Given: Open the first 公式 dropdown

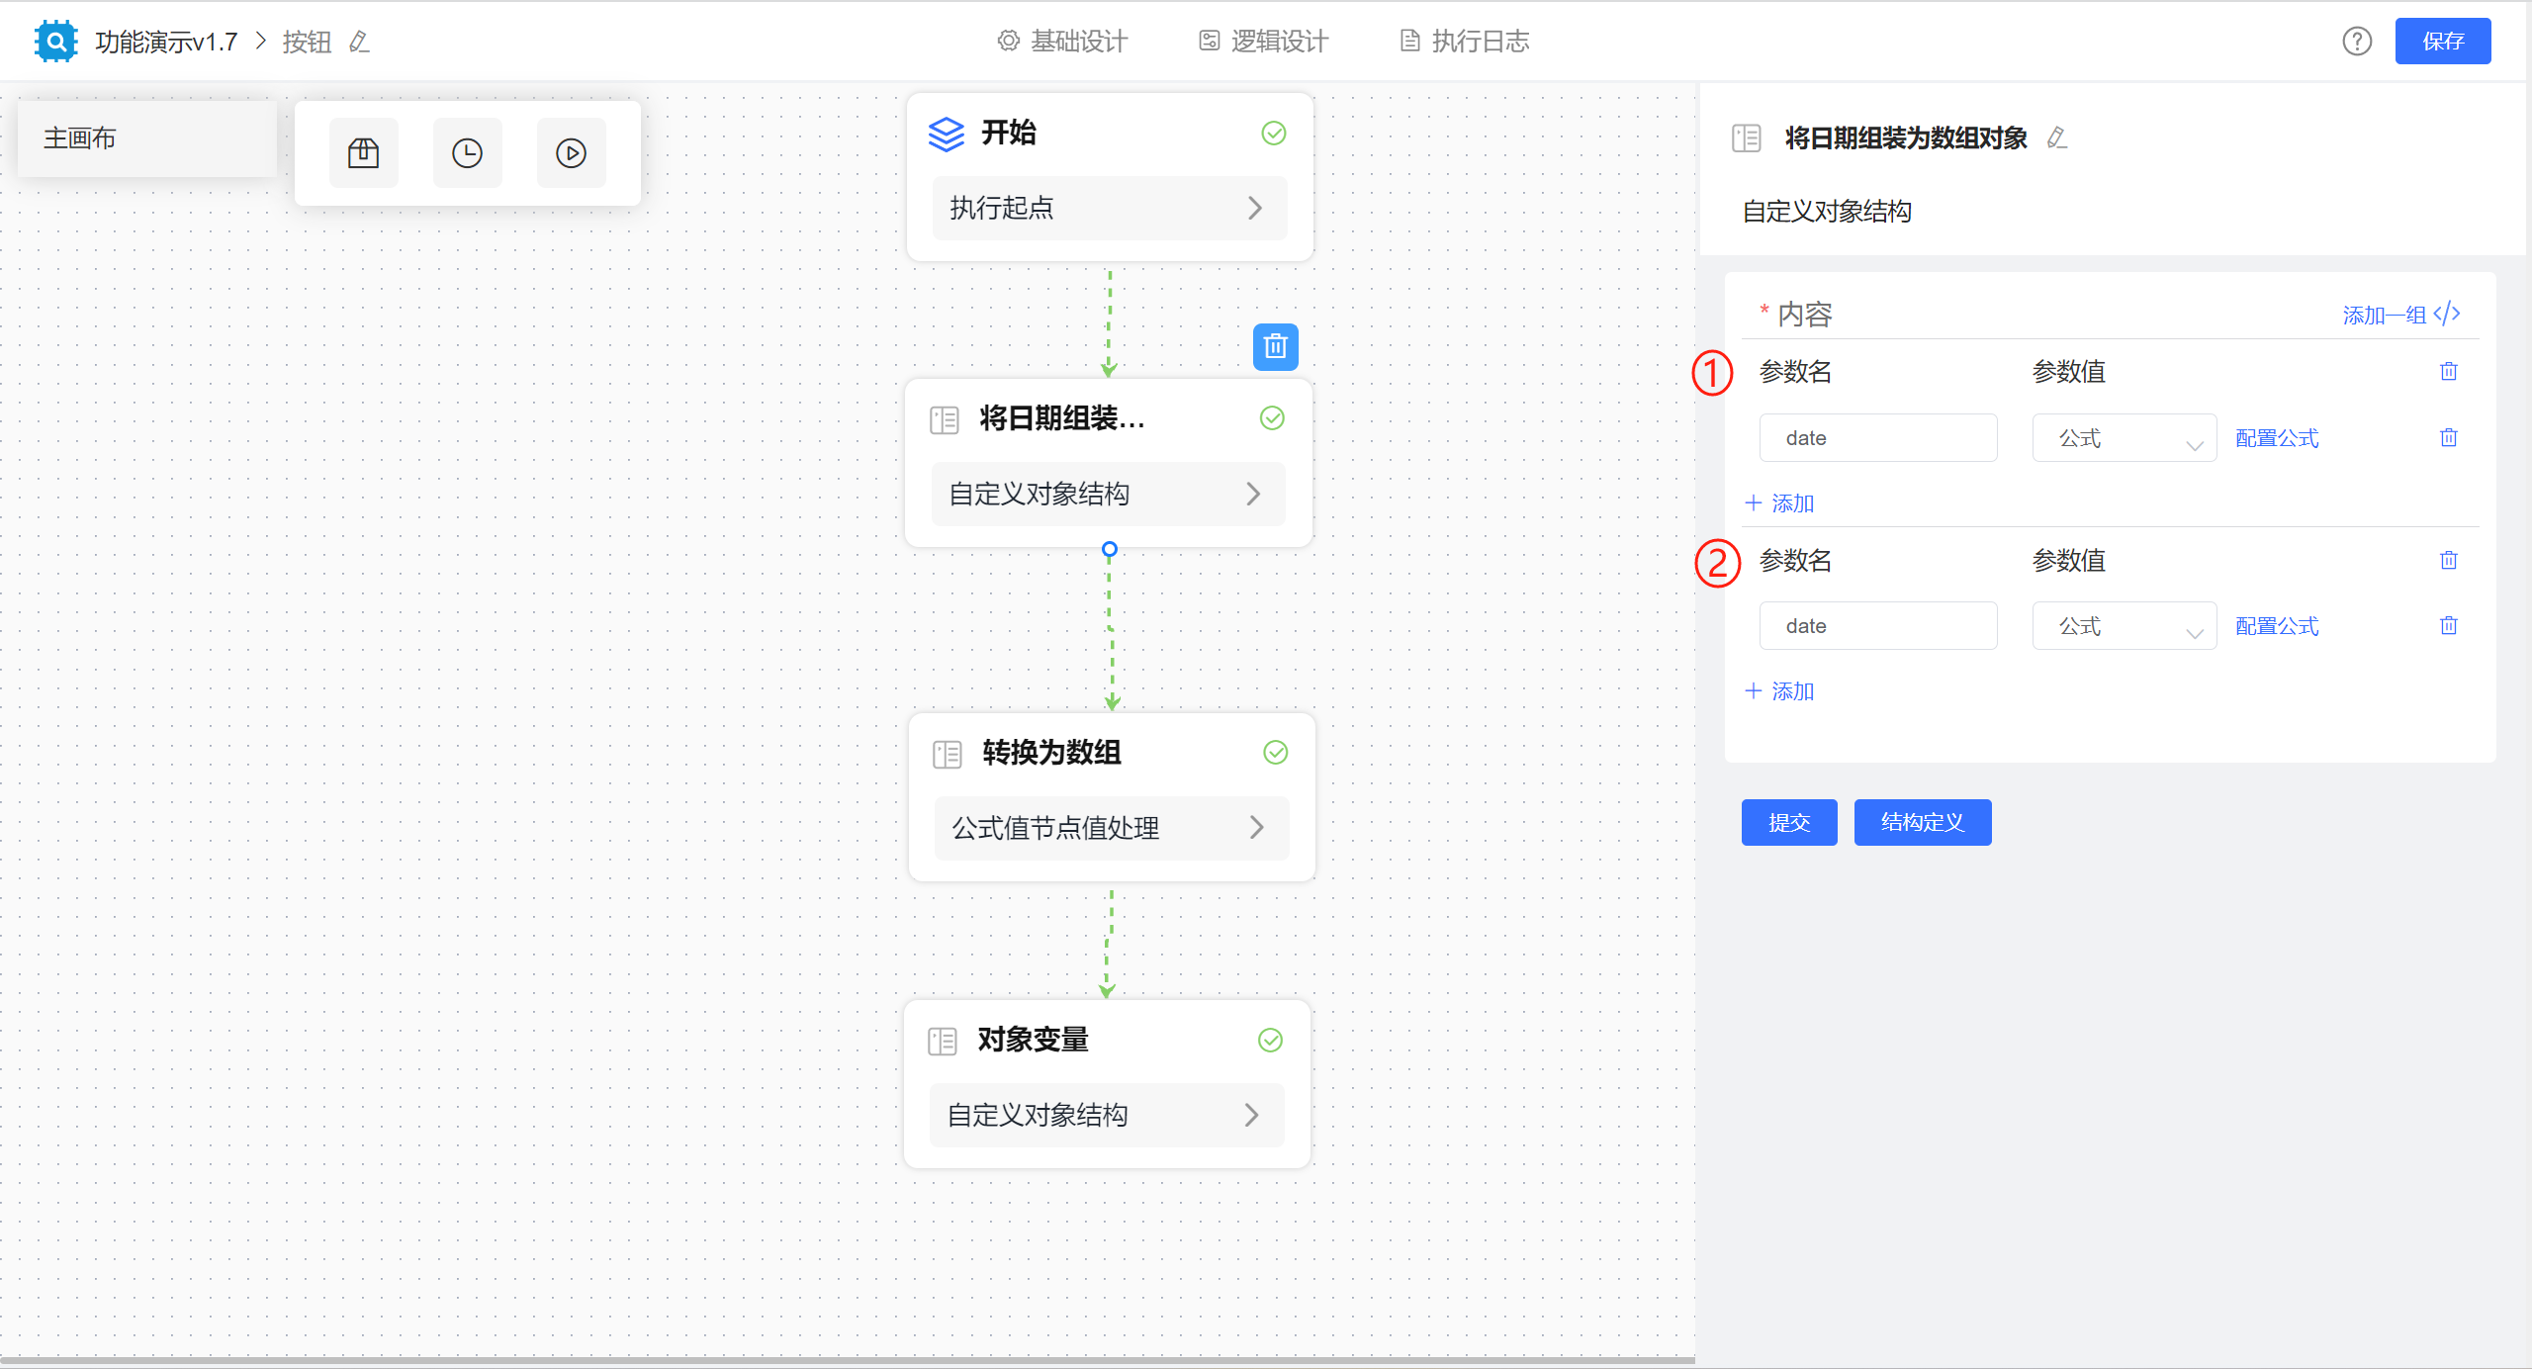Looking at the screenshot, I should pos(2124,437).
